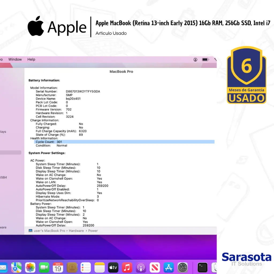Viewport: 274px width, 274px height.
Task: Open Reminders from the dock
Action: [x=86, y=267]
